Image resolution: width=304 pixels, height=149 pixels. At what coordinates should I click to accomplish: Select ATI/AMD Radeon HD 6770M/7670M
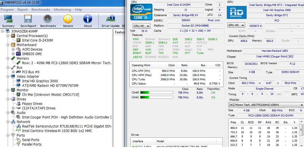50,85
